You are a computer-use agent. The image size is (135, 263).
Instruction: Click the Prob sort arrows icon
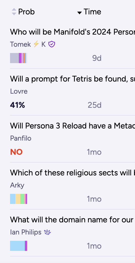click(14, 12)
